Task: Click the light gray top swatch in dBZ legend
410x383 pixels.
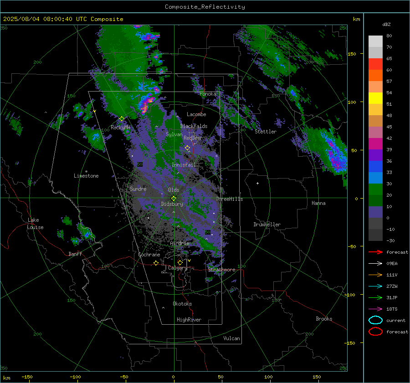Action: pos(375,41)
